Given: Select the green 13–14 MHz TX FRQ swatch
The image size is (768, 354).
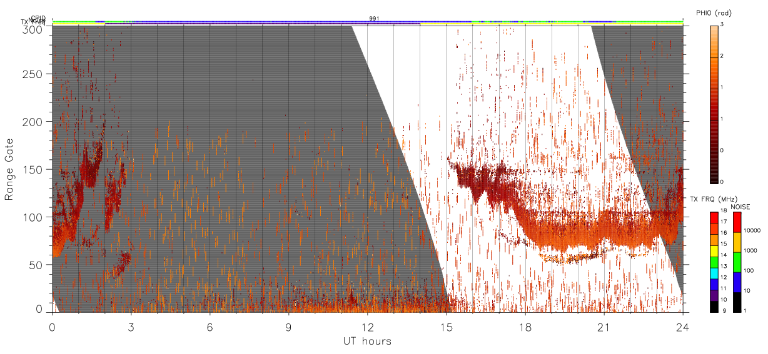Looking at the screenshot, I should coord(714,262).
